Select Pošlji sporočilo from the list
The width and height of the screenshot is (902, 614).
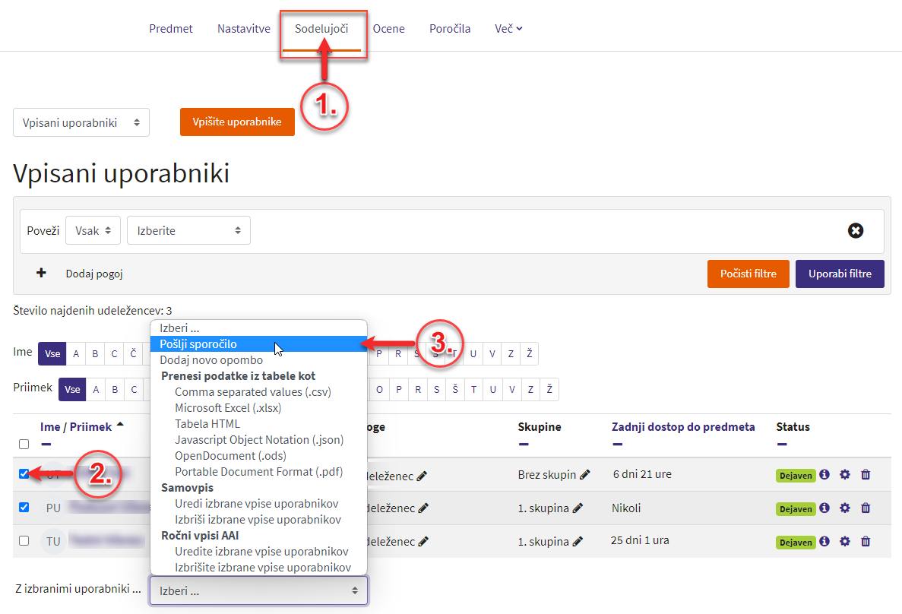click(198, 344)
